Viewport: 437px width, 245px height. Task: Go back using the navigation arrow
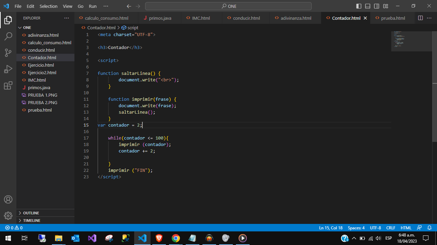coord(129,6)
